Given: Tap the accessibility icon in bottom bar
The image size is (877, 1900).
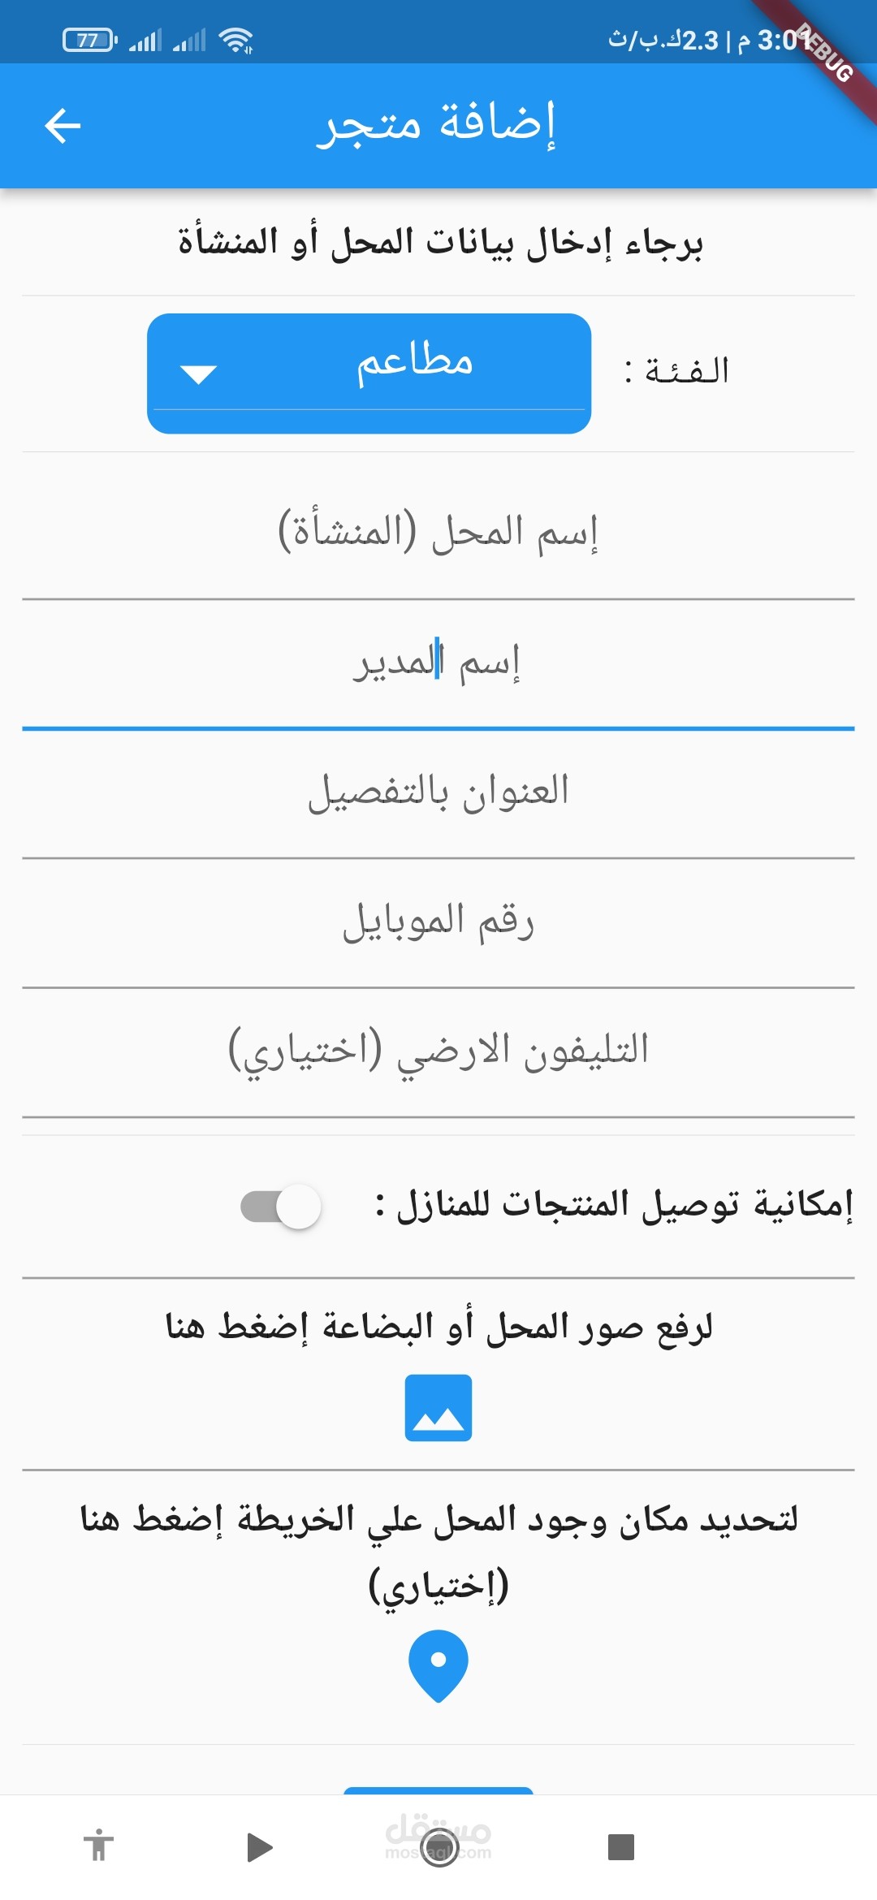Looking at the screenshot, I should [99, 1845].
